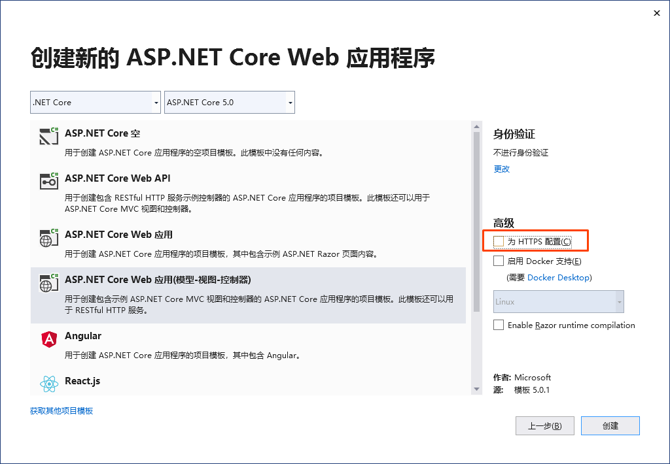Click the React.js atom icon
Image resolution: width=670 pixels, height=464 pixels.
click(x=48, y=384)
